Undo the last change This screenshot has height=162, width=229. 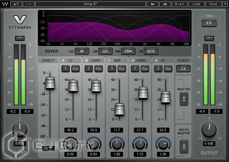tap(16, 4)
